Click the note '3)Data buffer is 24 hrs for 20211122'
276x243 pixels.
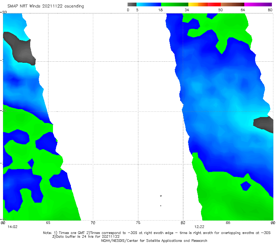click(86, 237)
